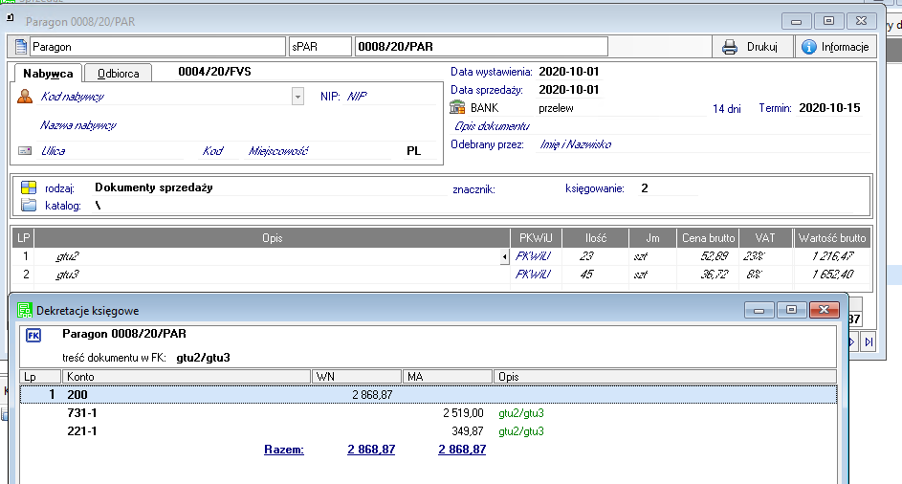The image size is (902, 484).
Task: Select the Nabywca tab
Action: tap(48, 73)
